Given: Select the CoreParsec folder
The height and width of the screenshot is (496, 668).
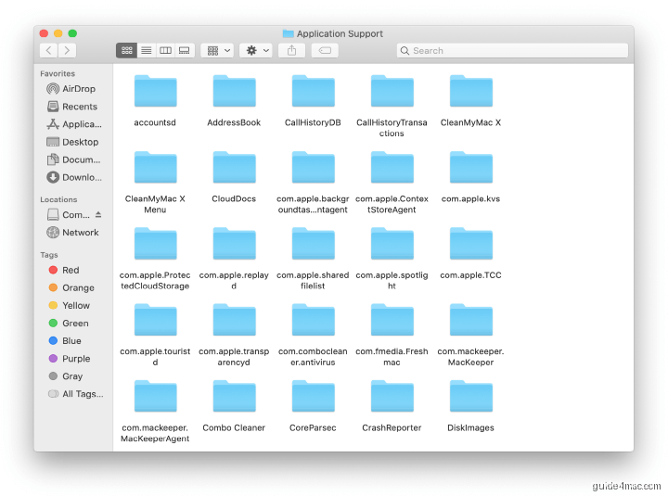Looking at the screenshot, I should tap(313, 396).
